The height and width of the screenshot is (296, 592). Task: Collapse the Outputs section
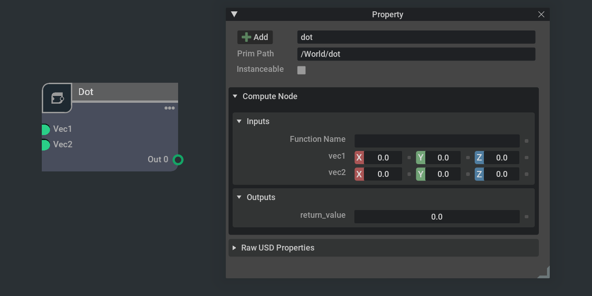pyautogui.click(x=239, y=197)
